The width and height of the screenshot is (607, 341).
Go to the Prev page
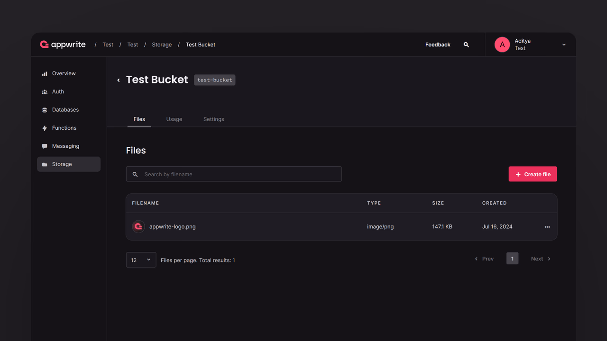(x=484, y=259)
